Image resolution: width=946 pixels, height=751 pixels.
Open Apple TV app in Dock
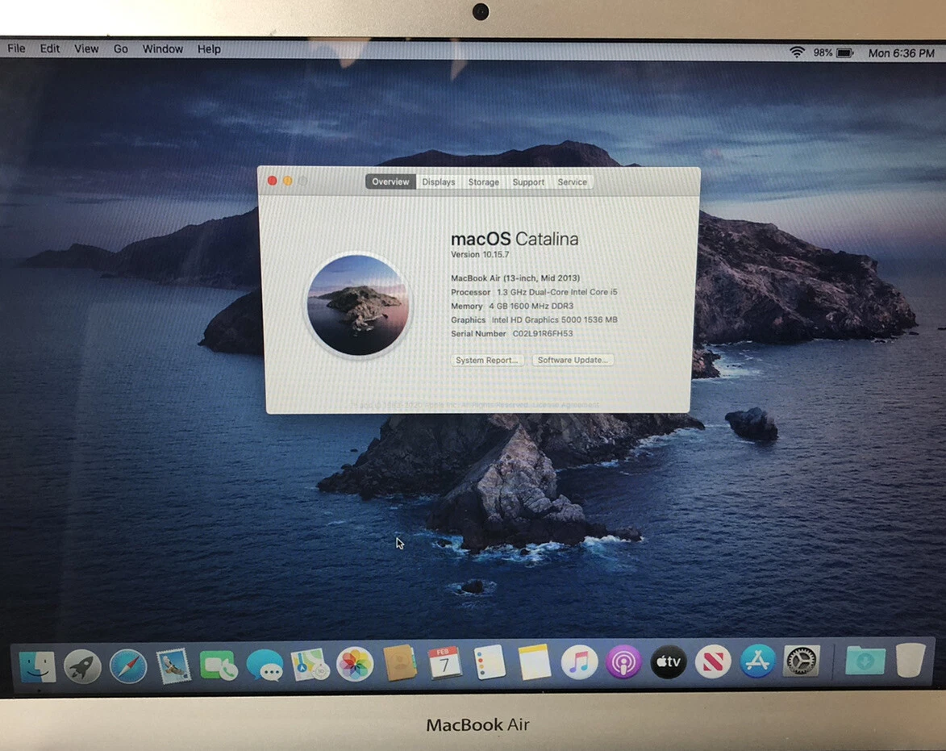pos(669,661)
